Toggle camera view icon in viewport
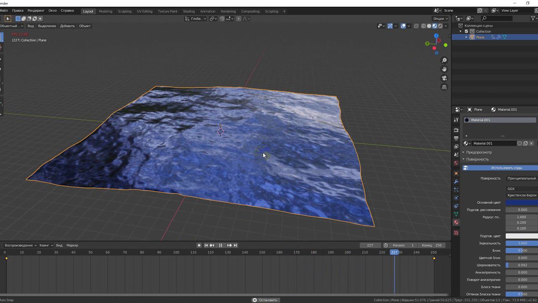Screen dimensions: 538x303 pyautogui.click(x=444, y=78)
